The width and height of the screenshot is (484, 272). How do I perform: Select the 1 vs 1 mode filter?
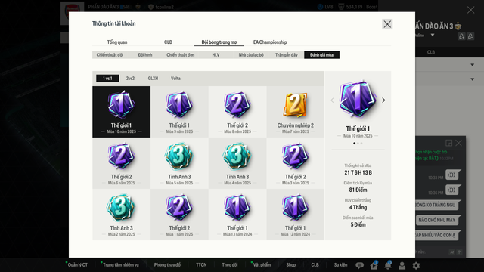coord(107,79)
